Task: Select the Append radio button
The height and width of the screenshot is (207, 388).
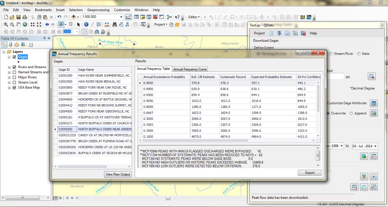Action: point(351,113)
